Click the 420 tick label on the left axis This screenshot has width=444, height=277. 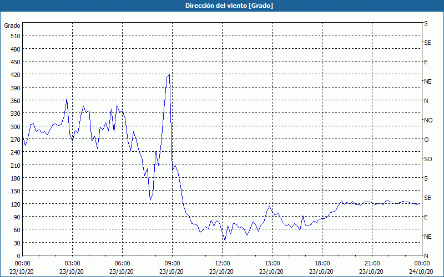[16, 75]
